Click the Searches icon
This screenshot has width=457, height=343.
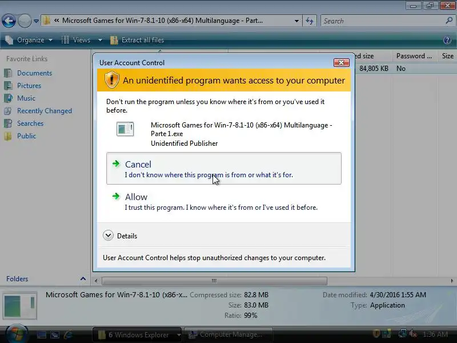tap(8, 123)
